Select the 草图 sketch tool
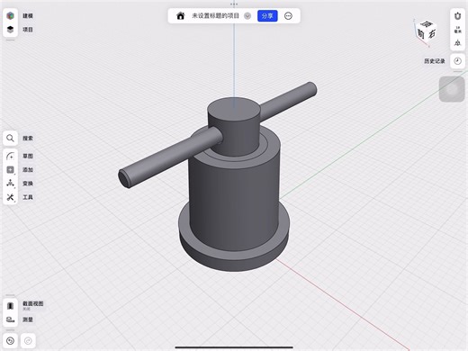The height and width of the screenshot is (351, 468). pyautogui.click(x=10, y=156)
